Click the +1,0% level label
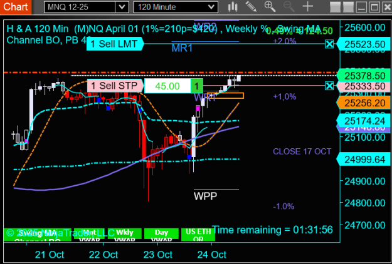Screen dimensions: 392x264 (x=285, y=96)
